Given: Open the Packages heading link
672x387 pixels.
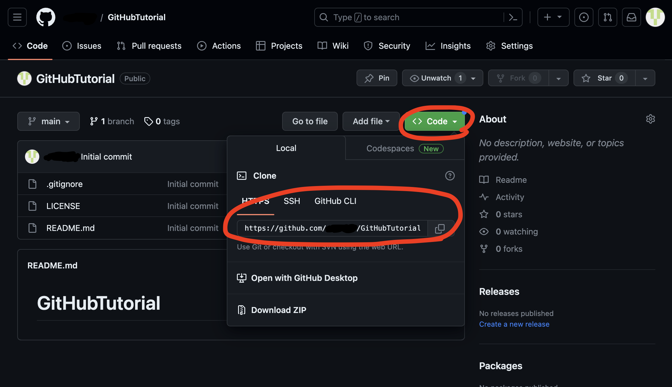Looking at the screenshot, I should click(x=501, y=366).
